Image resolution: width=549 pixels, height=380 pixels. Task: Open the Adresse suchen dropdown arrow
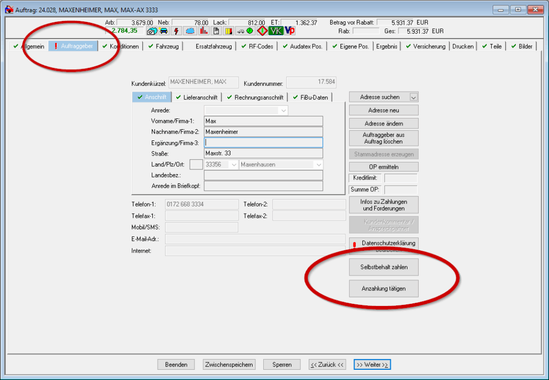[413, 97]
